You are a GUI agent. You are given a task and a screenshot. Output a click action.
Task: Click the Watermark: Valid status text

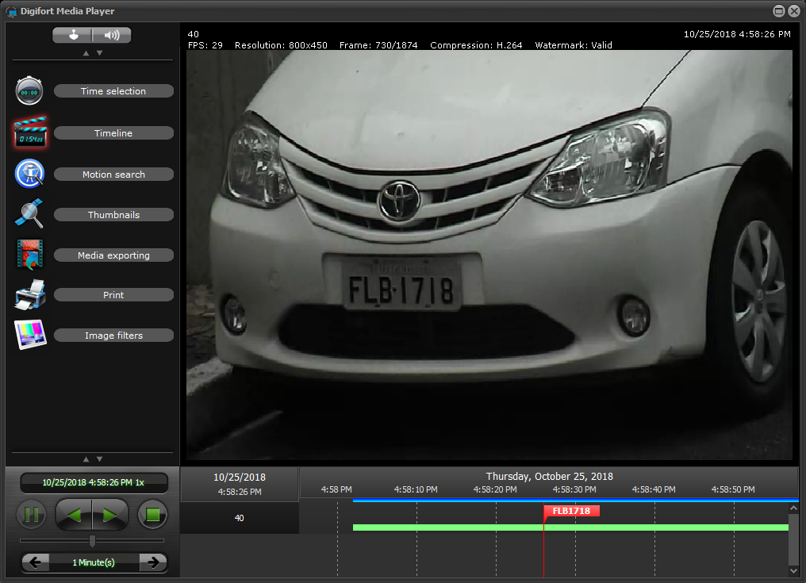pyautogui.click(x=574, y=45)
